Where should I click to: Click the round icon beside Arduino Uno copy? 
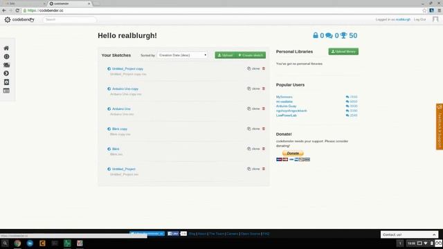(109, 89)
